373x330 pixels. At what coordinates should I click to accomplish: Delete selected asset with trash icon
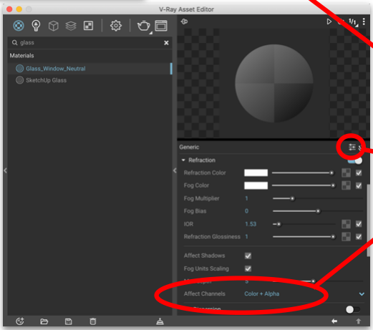pyautogui.click(x=93, y=321)
